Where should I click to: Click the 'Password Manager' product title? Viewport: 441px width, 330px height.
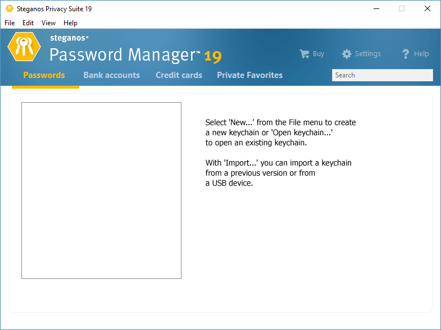[125, 54]
